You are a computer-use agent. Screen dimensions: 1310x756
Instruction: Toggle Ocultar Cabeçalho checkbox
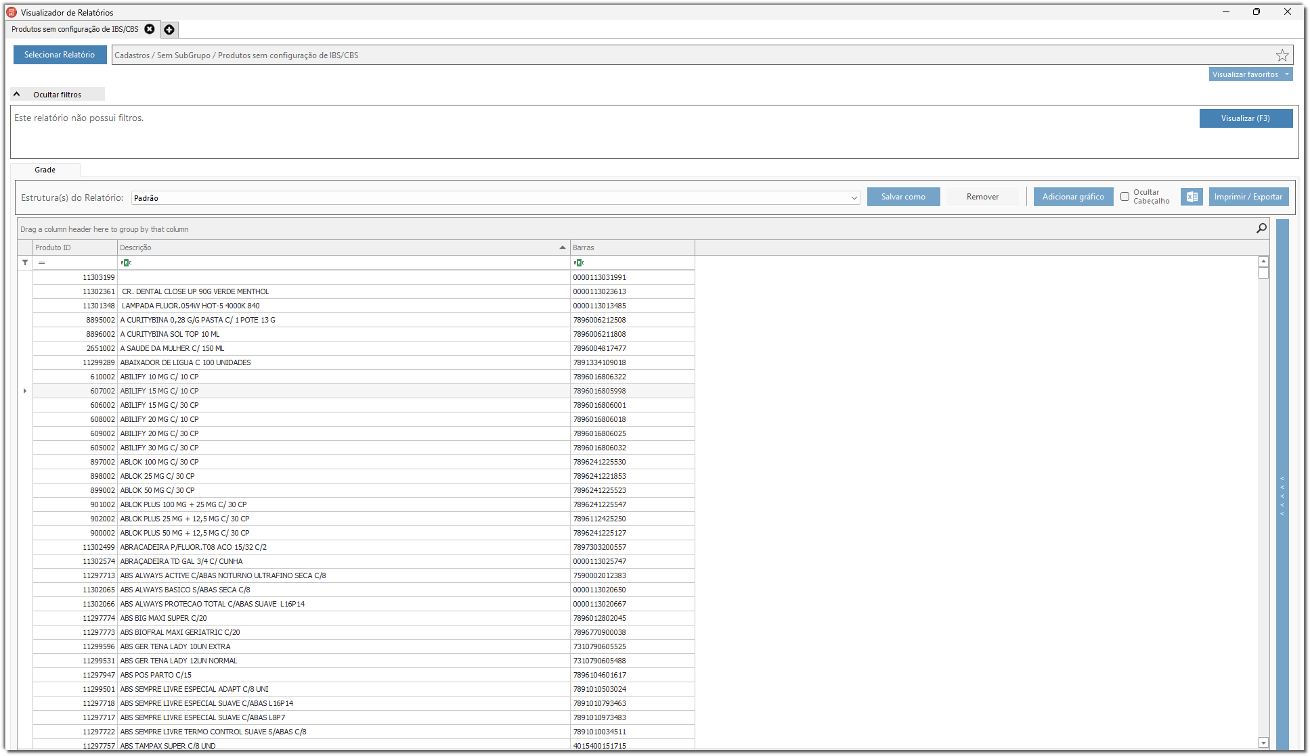click(x=1125, y=197)
